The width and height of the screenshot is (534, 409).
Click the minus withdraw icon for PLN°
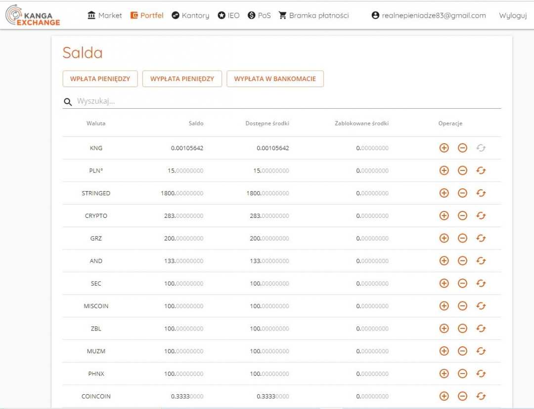click(462, 171)
